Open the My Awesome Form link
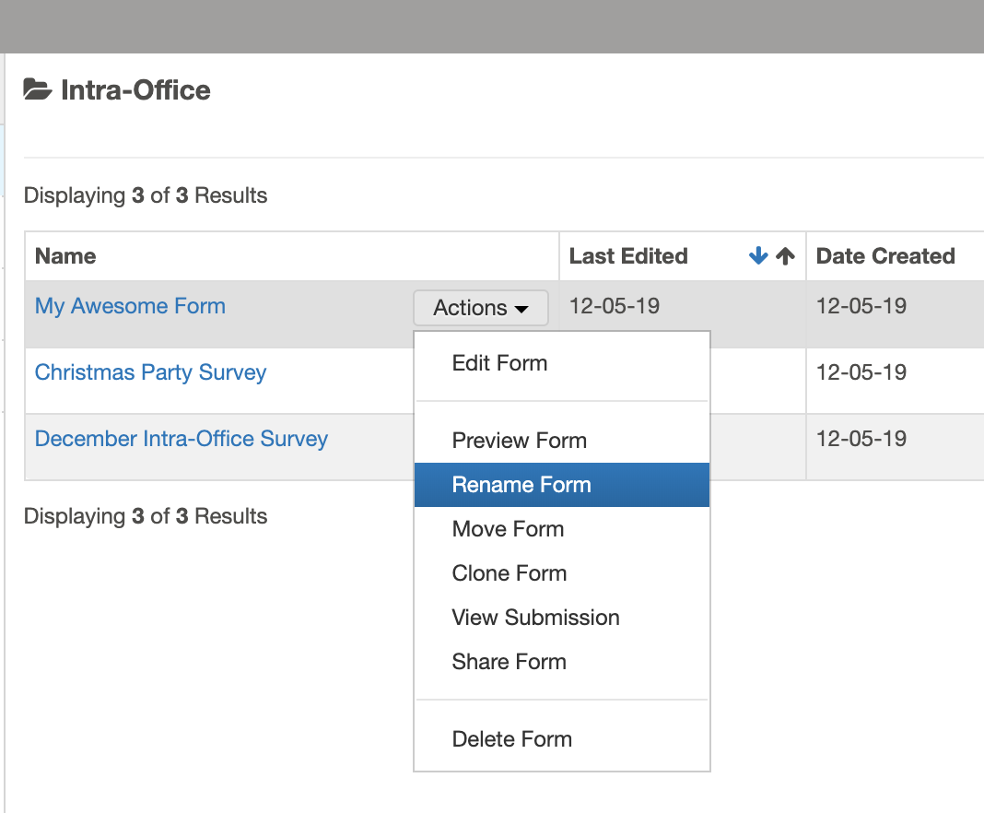The image size is (984, 813). coord(130,306)
